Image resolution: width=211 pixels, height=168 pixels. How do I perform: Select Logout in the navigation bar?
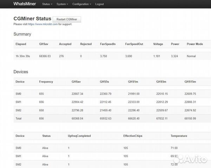tap(99, 4)
